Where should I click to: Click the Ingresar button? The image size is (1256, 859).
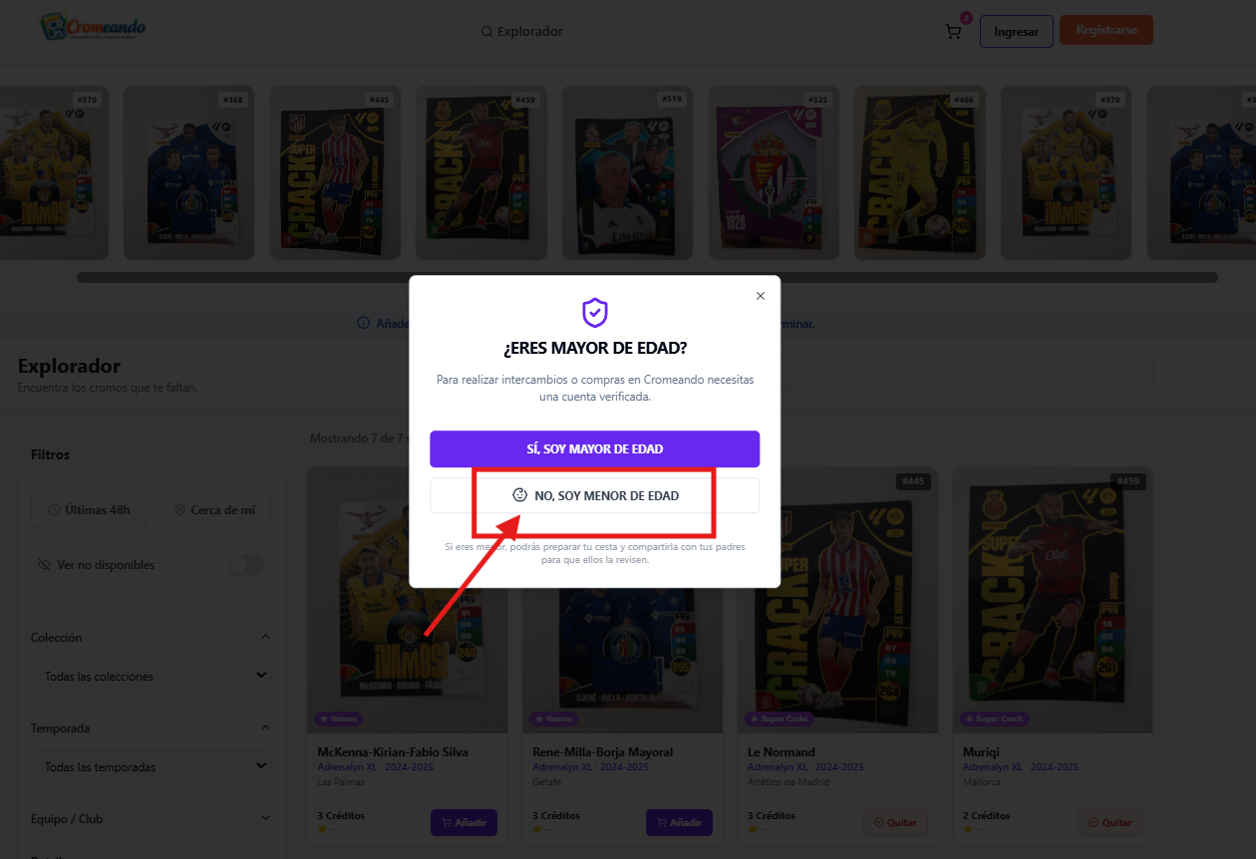[x=1016, y=32]
